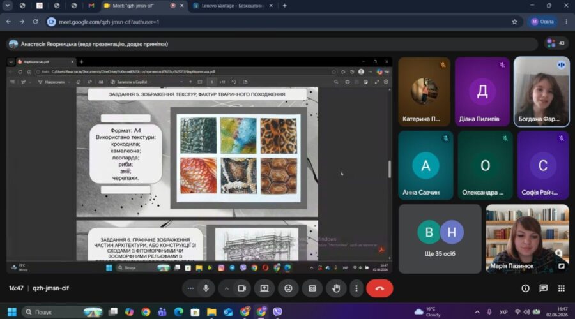Screen dimensions: 575x319
Task: Send an emoji reaction
Action: pyautogui.click(x=288, y=288)
